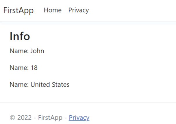Click the word John in the first line
176x124 pixels.
pyautogui.click(x=37, y=51)
